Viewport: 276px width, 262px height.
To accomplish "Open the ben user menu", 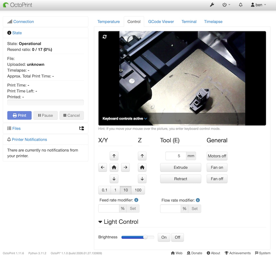I will pos(258,5).
